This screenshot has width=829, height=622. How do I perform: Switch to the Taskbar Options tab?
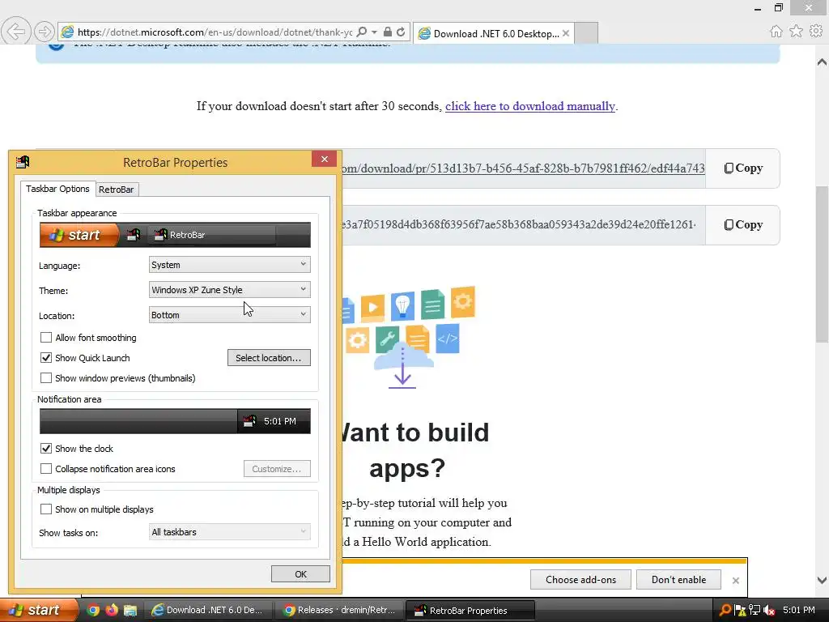[x=57, y=189]
